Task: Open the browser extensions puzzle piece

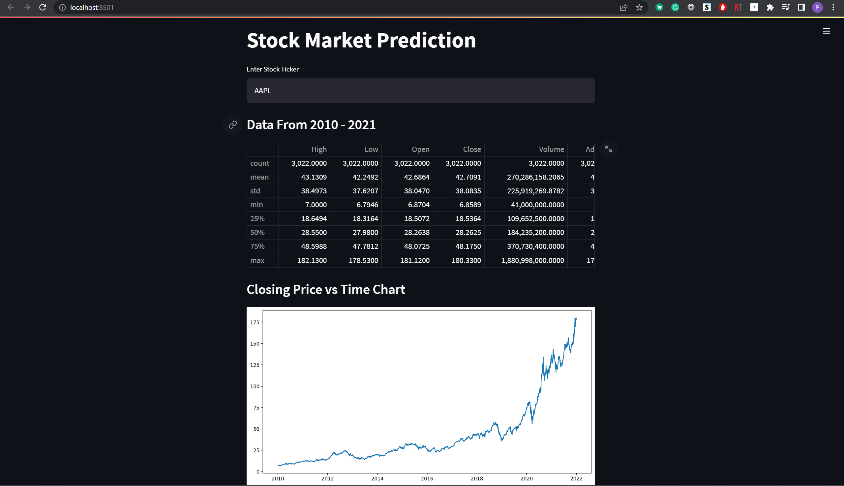Action: point(770,7)
